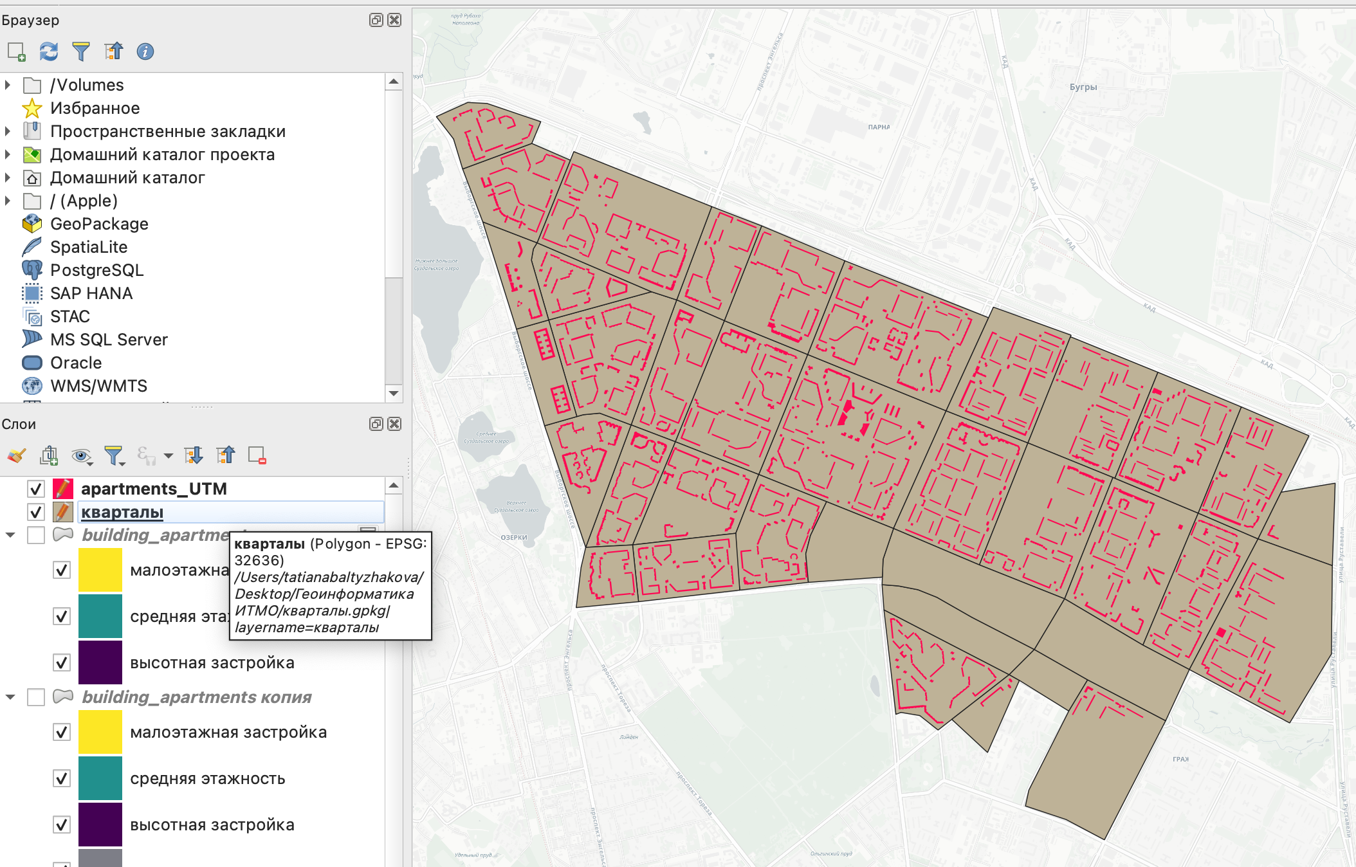Select WMS/WMTS entry in Browser

98,386
